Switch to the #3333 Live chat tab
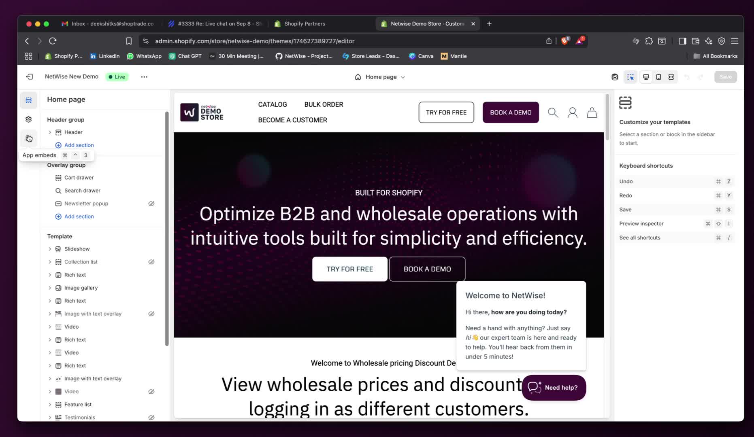This screenshot has height=437, width=754. pyautogui.click(x=215, y=24)
